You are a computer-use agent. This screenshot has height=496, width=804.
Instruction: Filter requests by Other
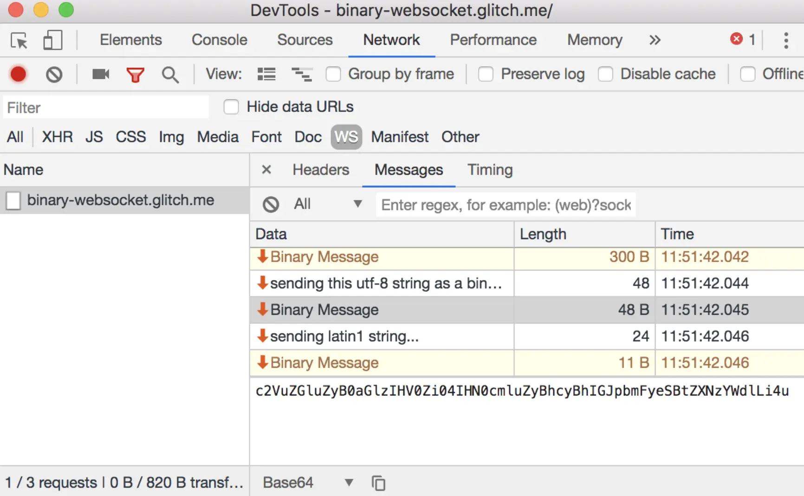pos(460,137)
